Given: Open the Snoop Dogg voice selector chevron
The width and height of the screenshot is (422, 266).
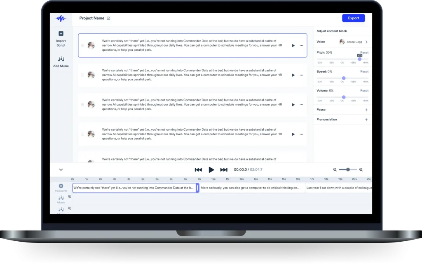Looking at the screenshot, I should 366,42.
